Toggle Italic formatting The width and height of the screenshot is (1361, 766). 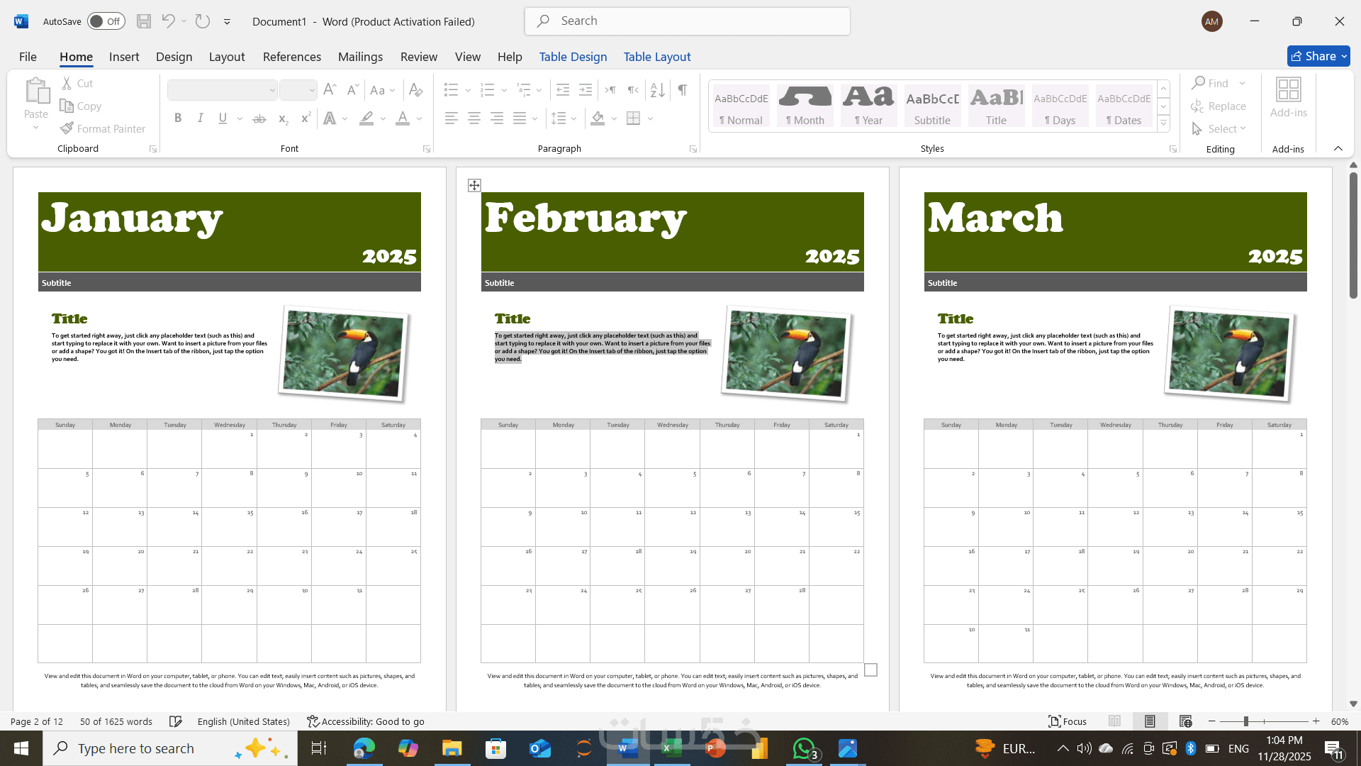coord(201,118)
